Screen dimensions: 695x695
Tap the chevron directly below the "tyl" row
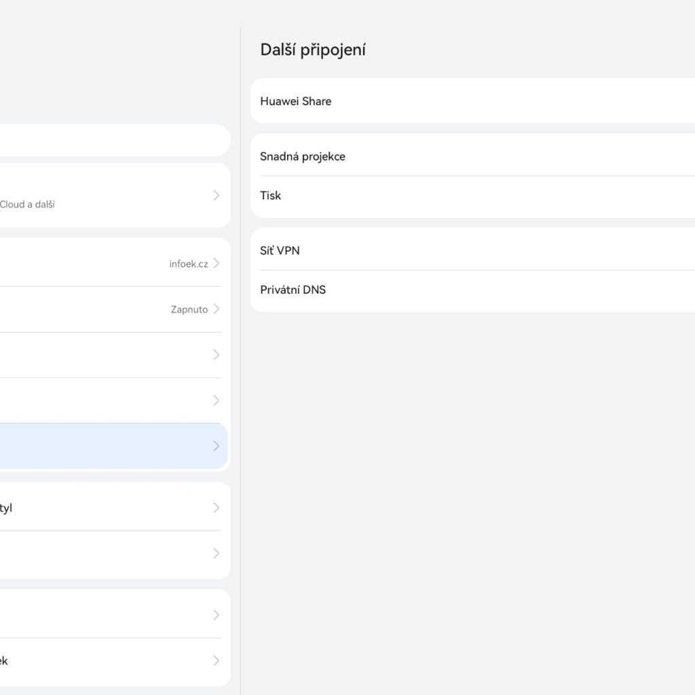216,553
